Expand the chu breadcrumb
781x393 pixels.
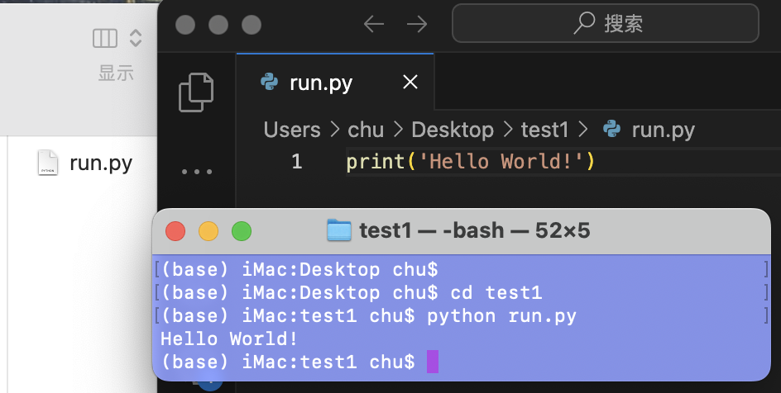366,130
